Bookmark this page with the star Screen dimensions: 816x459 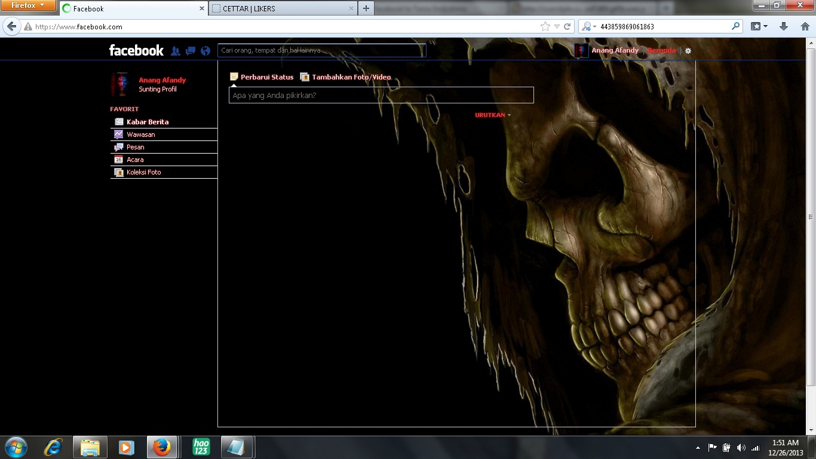pos(545,26)
